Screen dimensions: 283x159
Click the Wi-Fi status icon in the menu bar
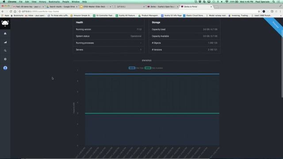(x=227, y=2)
